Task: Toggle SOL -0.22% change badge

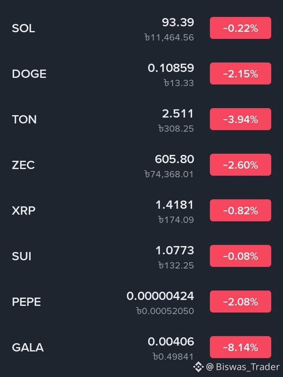Action: tap(241, 28)
